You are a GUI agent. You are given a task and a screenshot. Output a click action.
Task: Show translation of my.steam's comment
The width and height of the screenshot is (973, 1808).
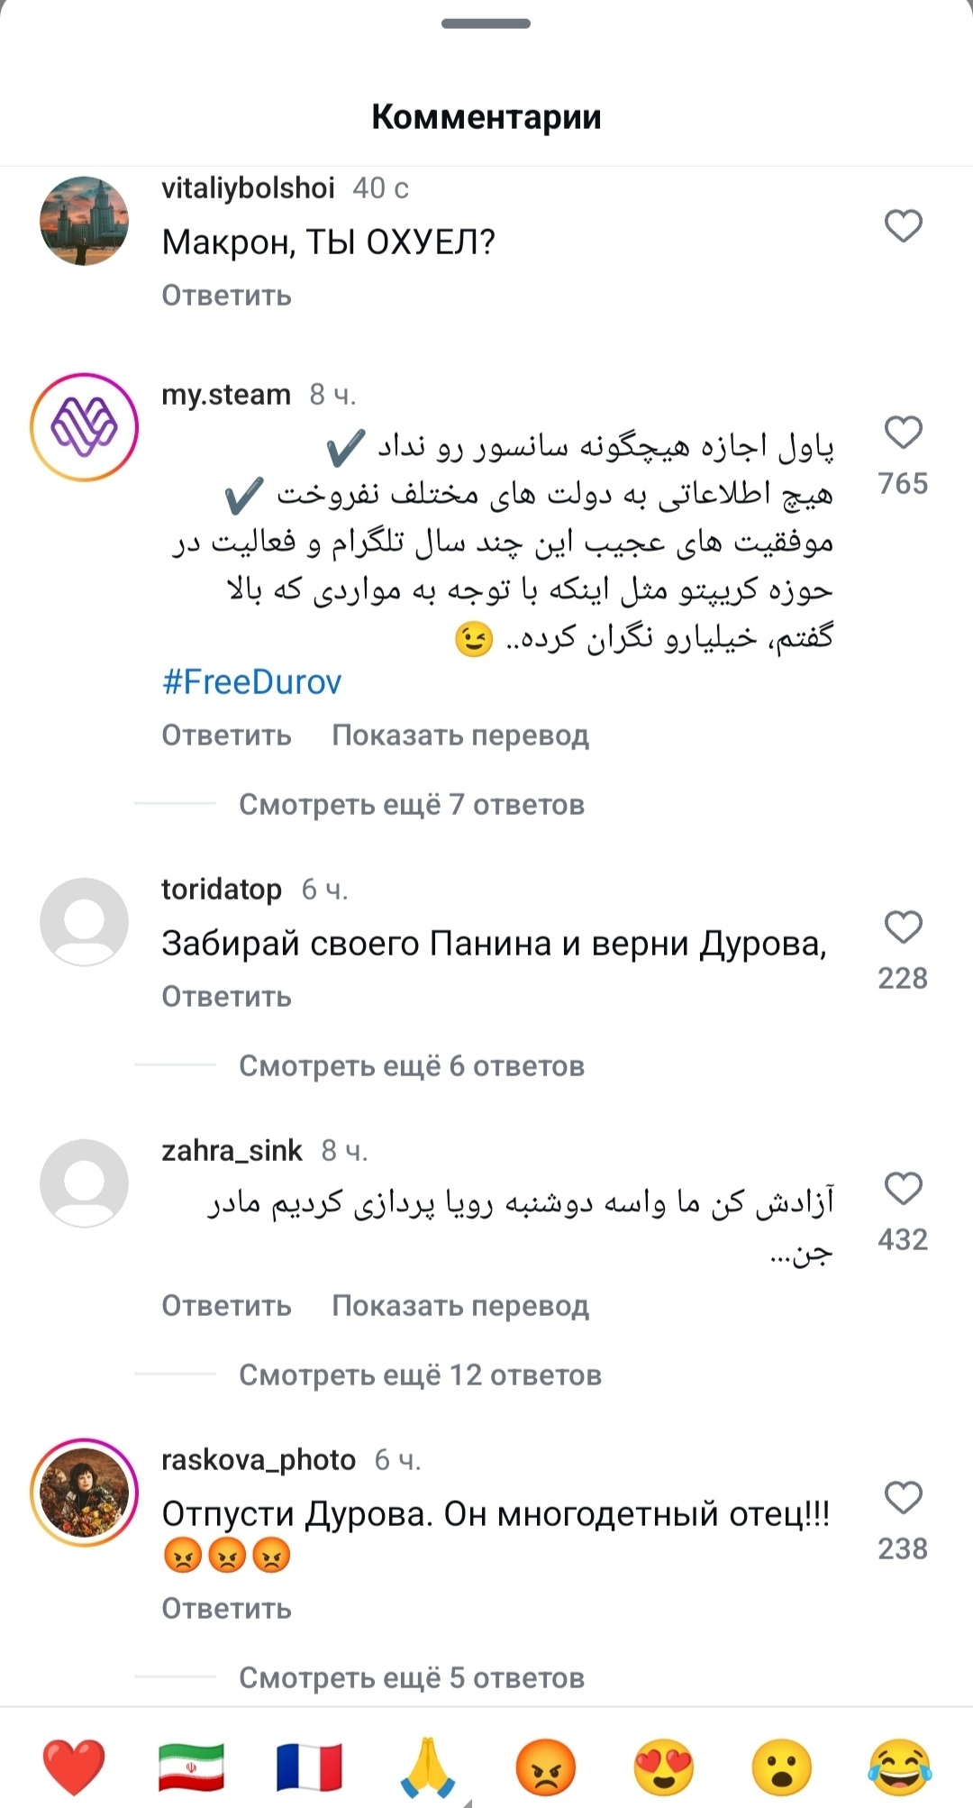click(459, 735)
